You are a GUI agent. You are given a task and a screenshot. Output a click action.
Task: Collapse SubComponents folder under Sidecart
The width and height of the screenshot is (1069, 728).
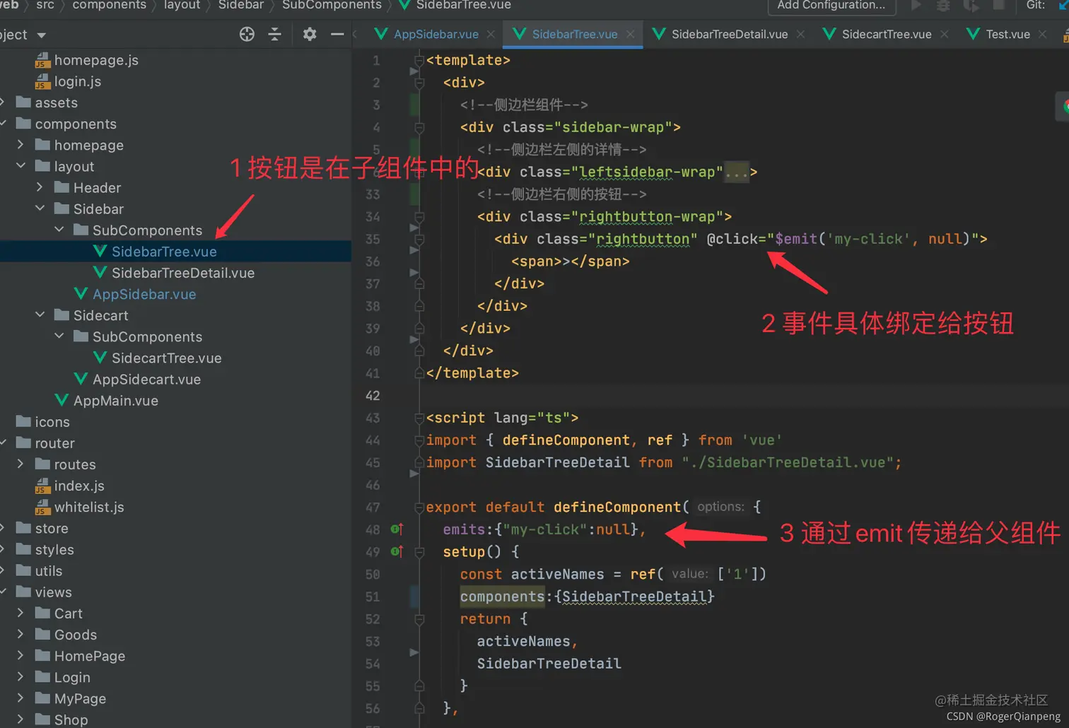point(59,336)
